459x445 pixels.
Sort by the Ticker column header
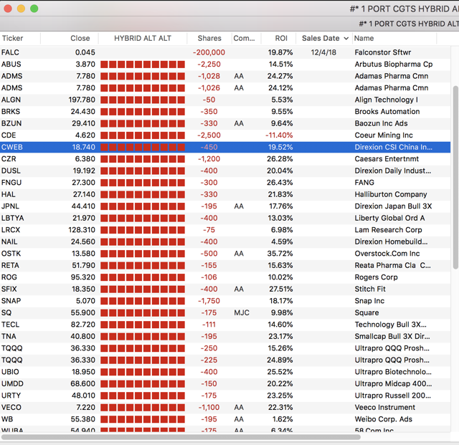click(12, 38)
